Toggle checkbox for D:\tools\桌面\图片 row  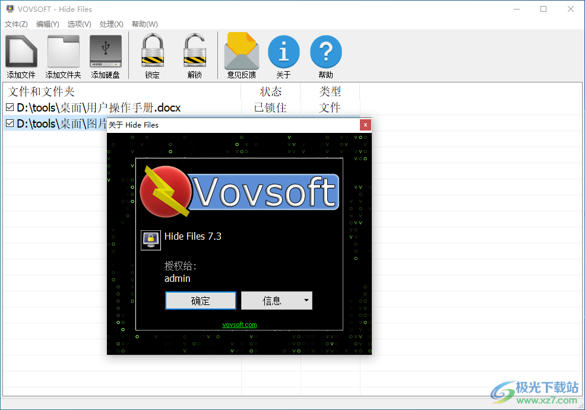pyautogui.click(x=10, y=123)
